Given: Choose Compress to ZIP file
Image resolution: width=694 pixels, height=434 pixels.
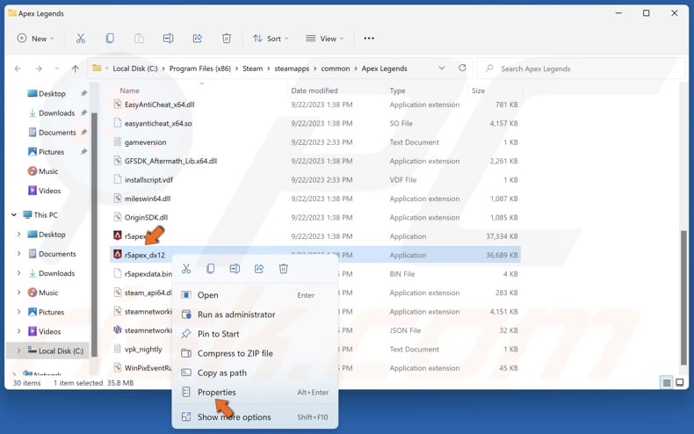Looking at the screenshot, I should 255,353.
